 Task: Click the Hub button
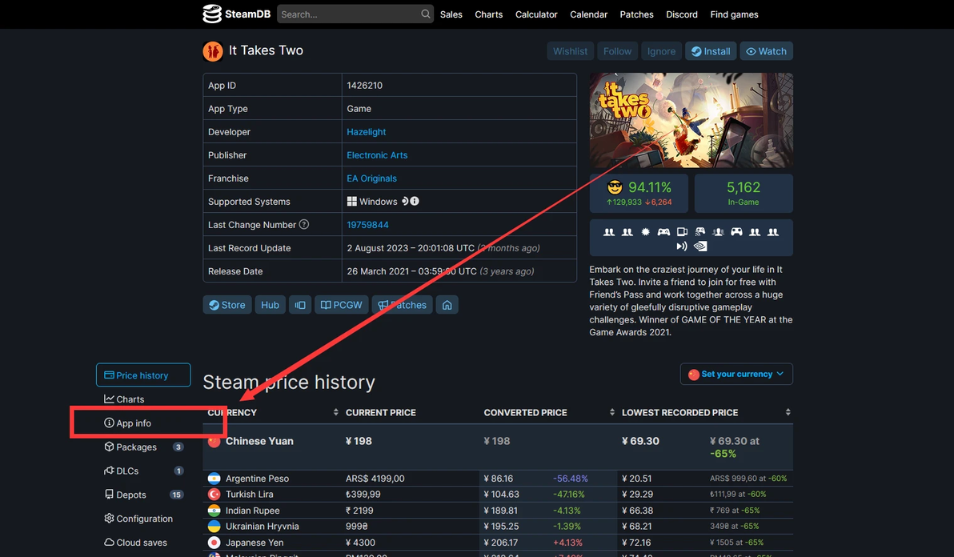271,305
